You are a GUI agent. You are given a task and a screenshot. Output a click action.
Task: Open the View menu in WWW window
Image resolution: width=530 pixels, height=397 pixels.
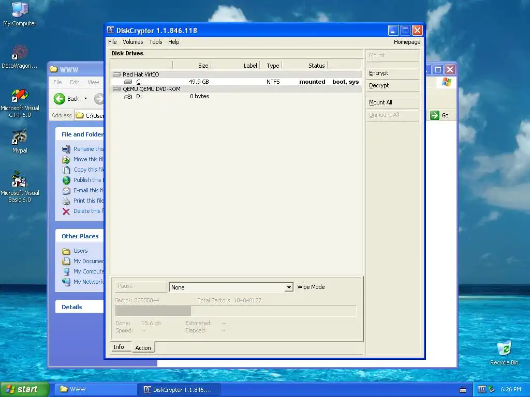[x=93, y=82]
